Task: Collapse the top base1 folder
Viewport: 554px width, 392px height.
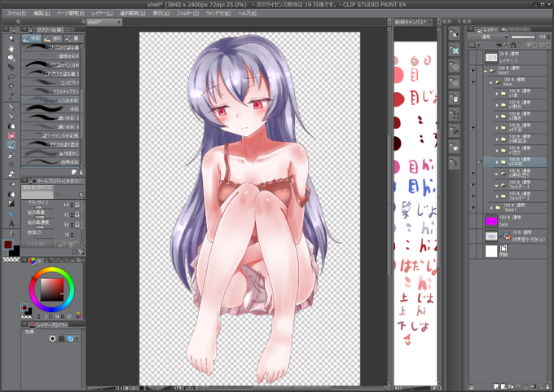Action: click(x=486, y=71)
